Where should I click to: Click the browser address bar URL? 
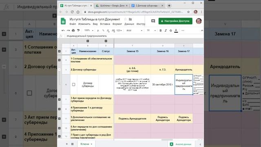[135, 12]
